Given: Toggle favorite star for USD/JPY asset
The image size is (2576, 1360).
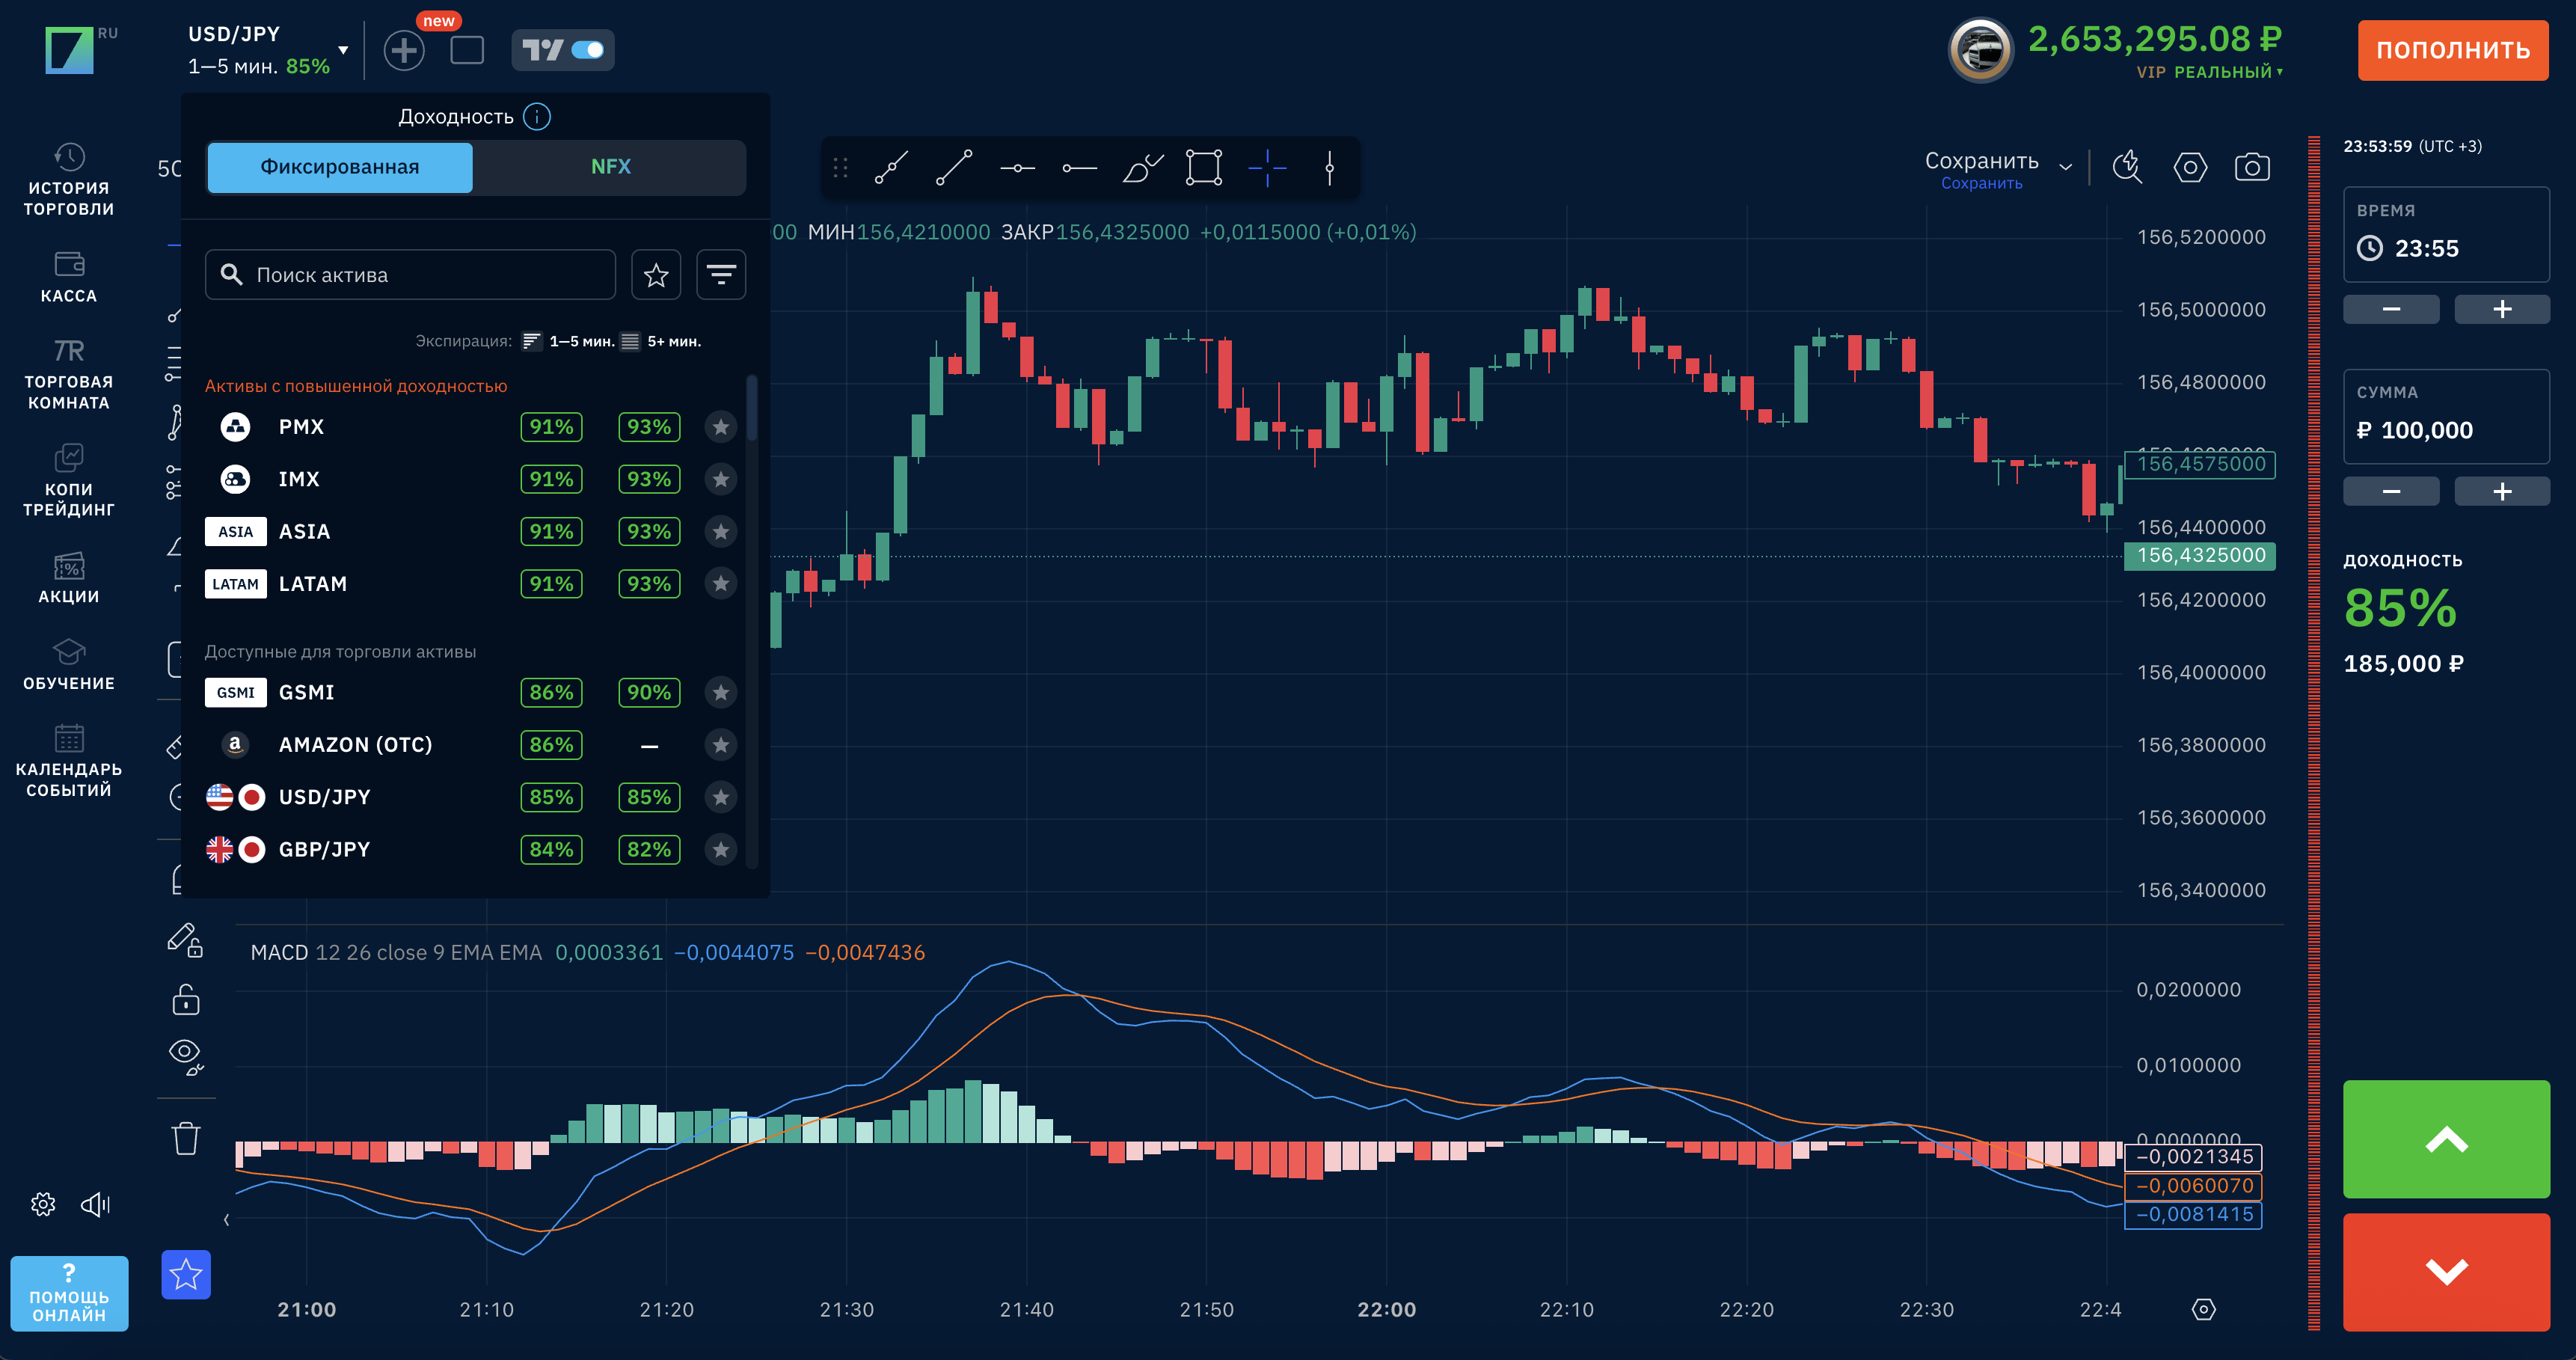Looking at the screenshot, I should click(720, 797).
